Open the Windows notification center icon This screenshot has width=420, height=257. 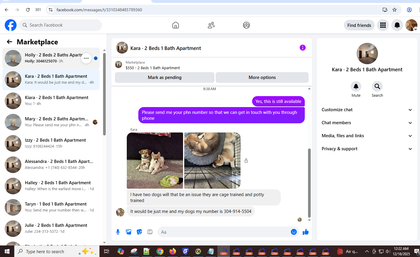pos(416,251)
